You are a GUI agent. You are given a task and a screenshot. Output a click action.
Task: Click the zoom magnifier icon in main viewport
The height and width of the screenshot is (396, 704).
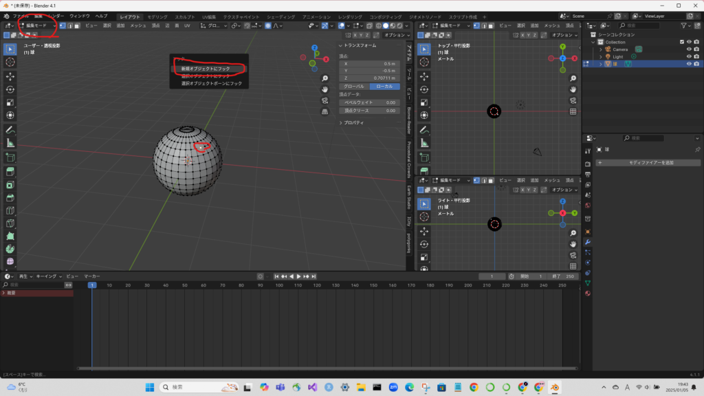[x=325, y=78]
